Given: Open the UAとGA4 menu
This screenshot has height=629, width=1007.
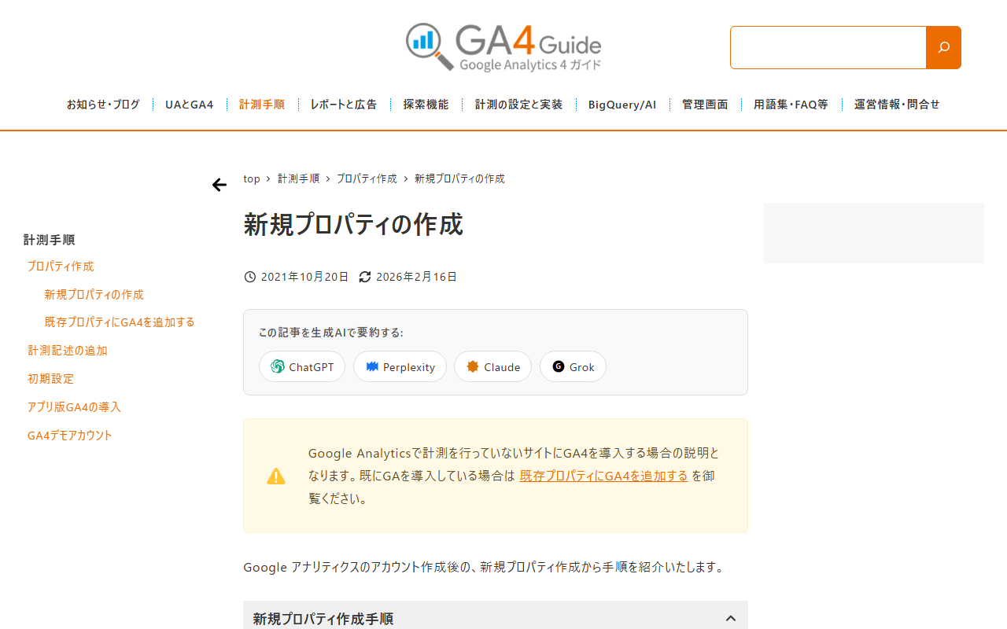Looking at the screenshot, I should pyautogui.click(x=190, y=104).
